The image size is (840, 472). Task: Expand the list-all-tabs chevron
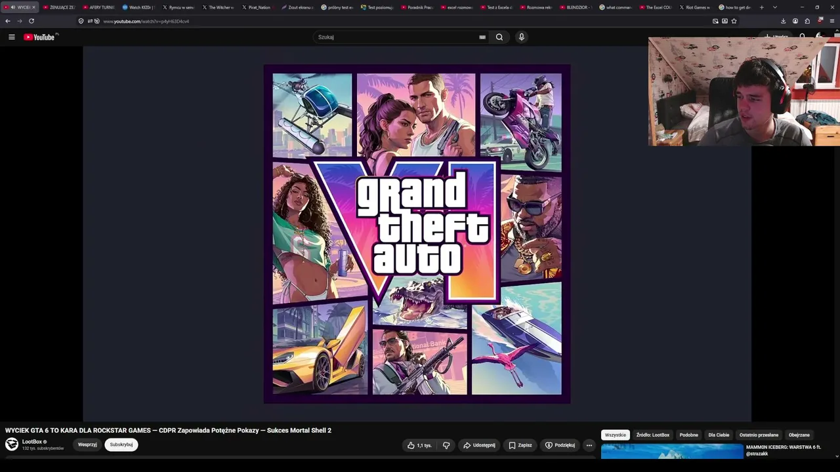click(x=774, y=7)
